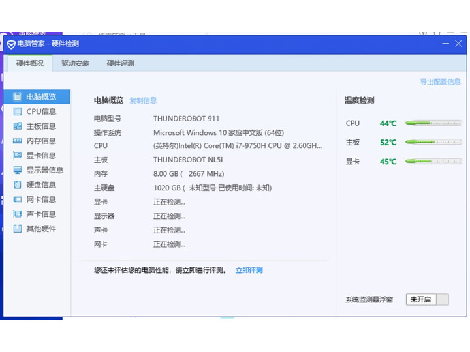Image resolution: width=470 pixels, height=352 pixels.
Task: Click the THUNDEROBOT 911 model text
Action: pyautogui.click(x=186, y=119)
